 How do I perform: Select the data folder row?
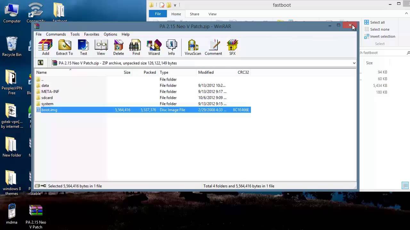point(143,85)
